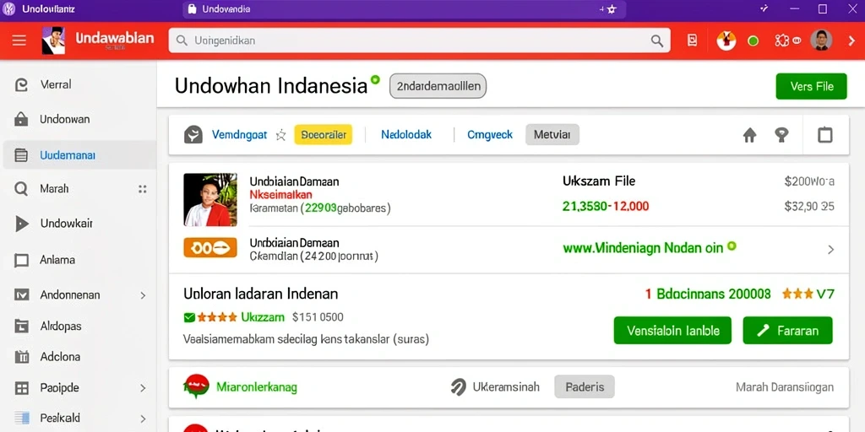
Task: Click the Adclona calendar icon
Action: point(21,357)
